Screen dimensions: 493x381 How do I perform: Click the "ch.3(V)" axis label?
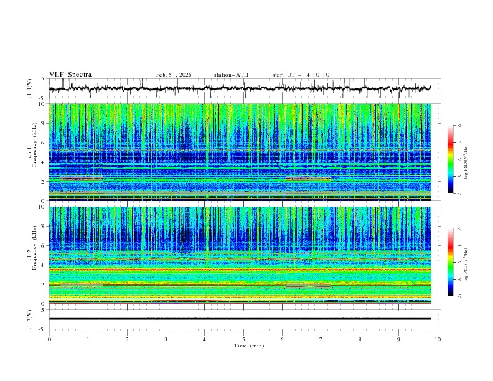point(30,319)
